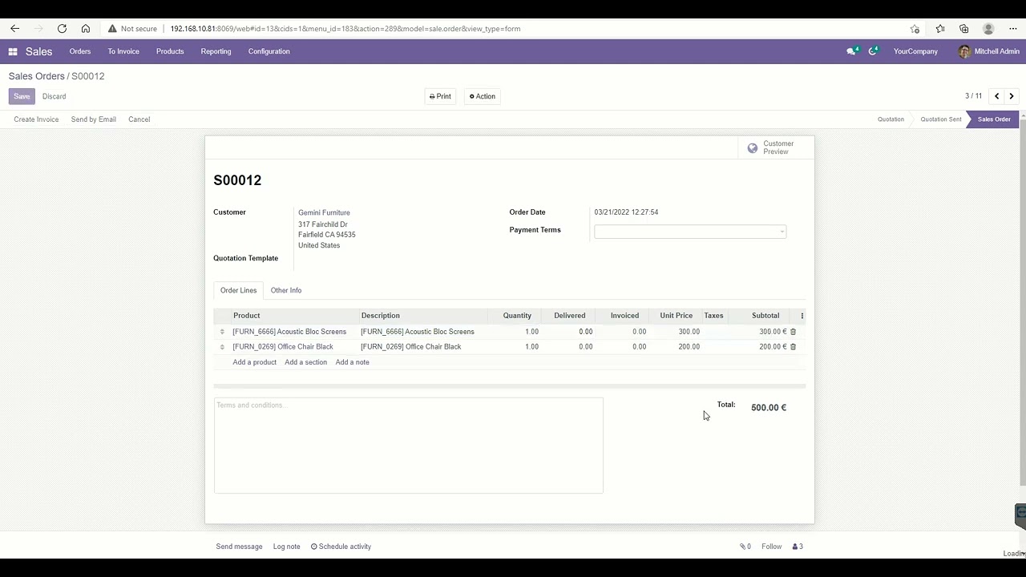Viewport: 1026px width, 577px height.
Task: Open browser home page icon
Action: tap(86, 29)
